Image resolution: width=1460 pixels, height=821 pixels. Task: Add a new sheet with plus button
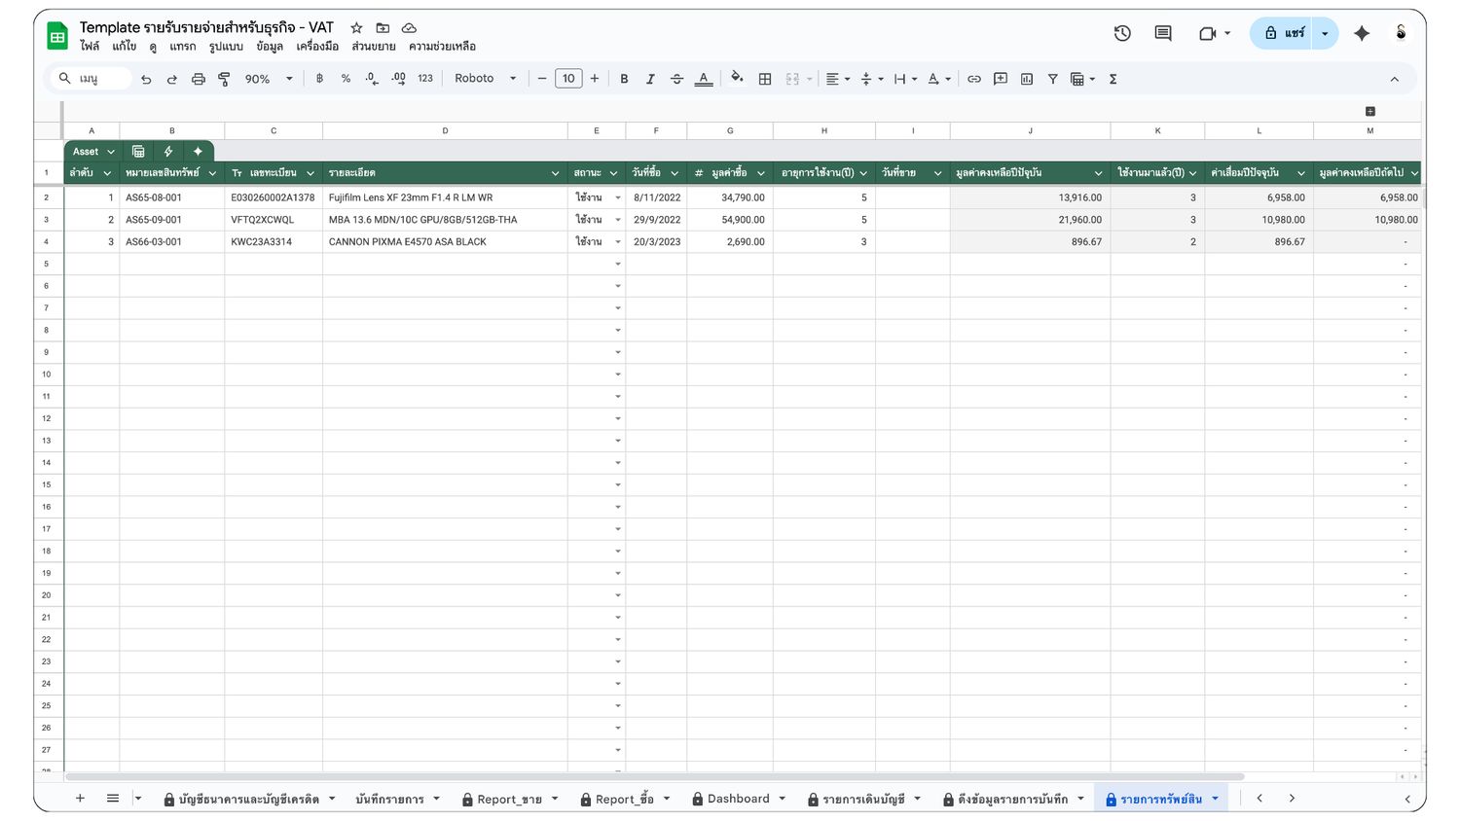click(x=80, y=799)
